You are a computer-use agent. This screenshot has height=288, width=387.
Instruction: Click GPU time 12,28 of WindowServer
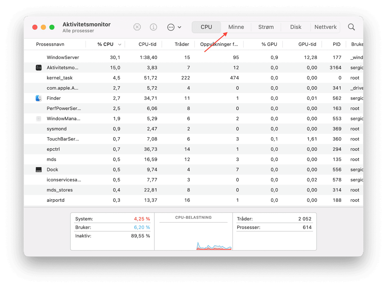311,58
